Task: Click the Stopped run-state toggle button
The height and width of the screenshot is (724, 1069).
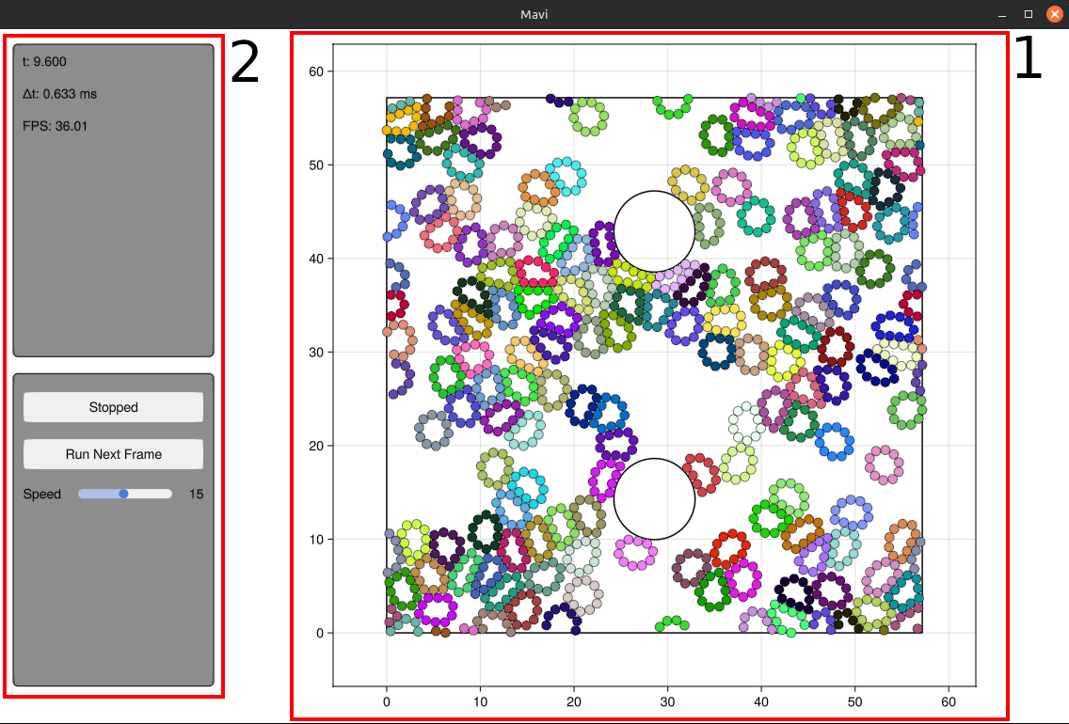Action: coord(113,407)
